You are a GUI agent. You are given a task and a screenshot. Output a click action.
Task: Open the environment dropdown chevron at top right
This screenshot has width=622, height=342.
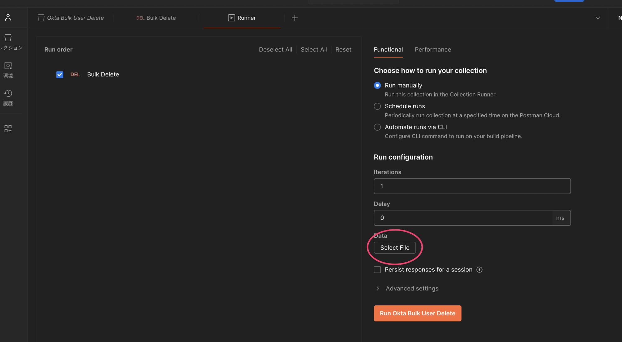[x=598, y=18]
